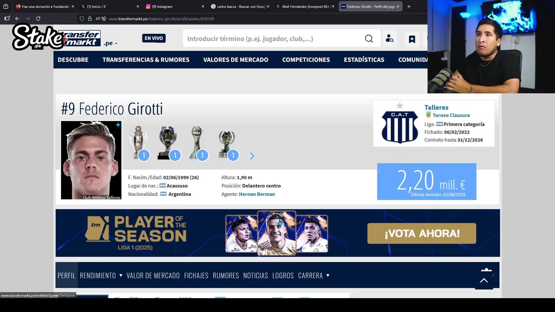Image resolution: width=555 pixels, height=312 pixels.
Task: Open the Torneo Clausura link
Action: (x=451, y=115)
